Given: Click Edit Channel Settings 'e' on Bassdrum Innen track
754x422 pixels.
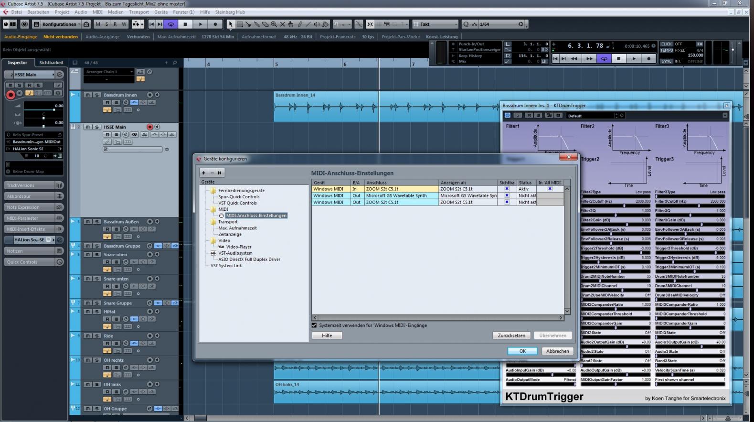Looking at the screenshot, I should [126, 102].
